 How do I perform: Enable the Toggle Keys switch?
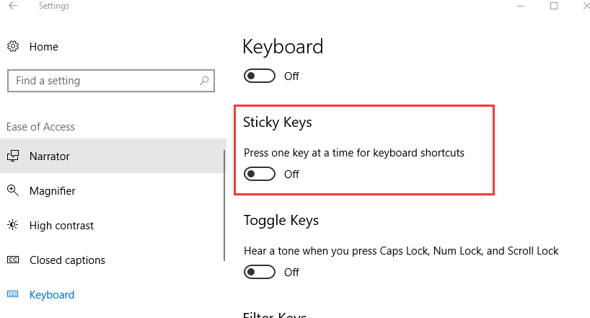pyautogui.click(x=260, y=272)
